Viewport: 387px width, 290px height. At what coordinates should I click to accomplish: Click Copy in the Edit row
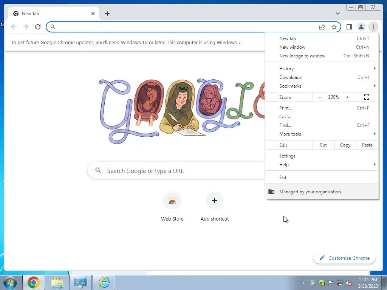[x=345, y=145]
